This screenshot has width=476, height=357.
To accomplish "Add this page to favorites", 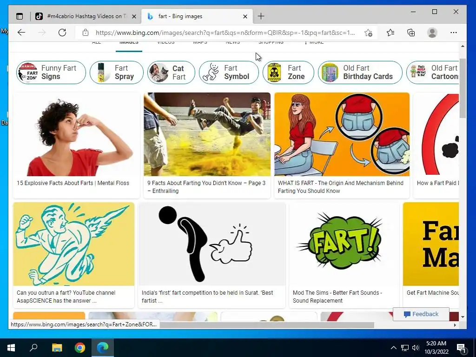I will click(368, 33).
